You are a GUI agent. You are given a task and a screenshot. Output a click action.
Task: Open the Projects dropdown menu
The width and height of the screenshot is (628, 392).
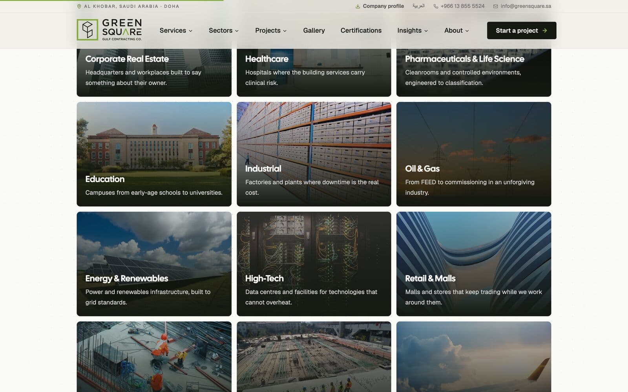point(271,31)
